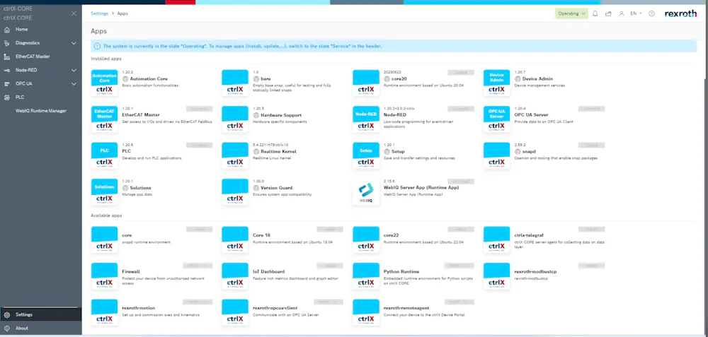Click the OPC UA sidebar icon
The image size is (708, 337).
click(7, 84)
